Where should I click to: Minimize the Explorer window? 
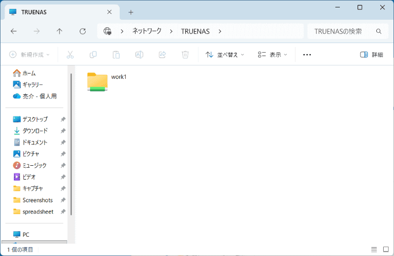coord(337,7)
